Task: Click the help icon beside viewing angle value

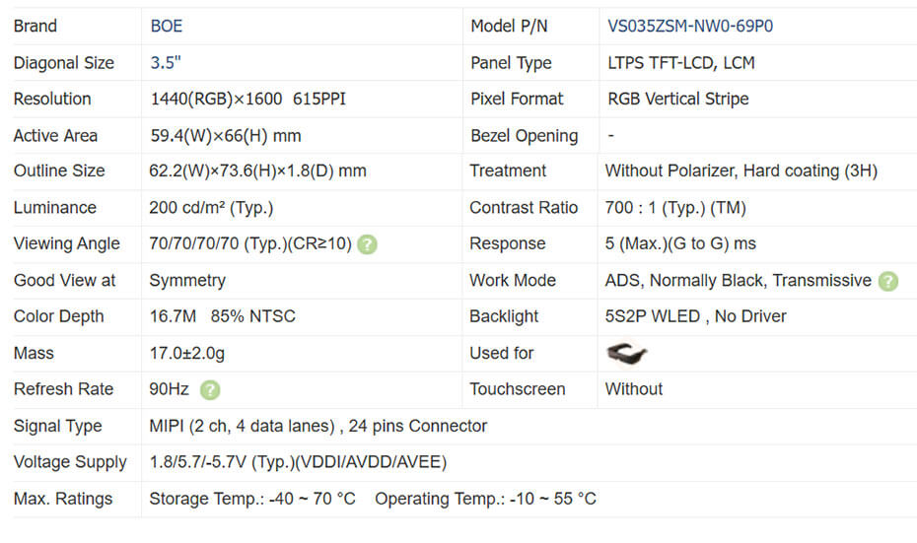Action: point(367,244)
